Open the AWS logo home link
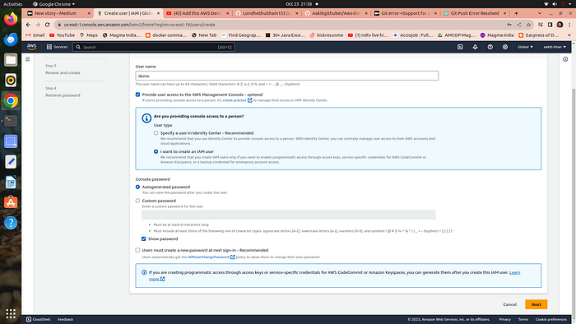This screenshot has width=576, height=324. [31, 47]
